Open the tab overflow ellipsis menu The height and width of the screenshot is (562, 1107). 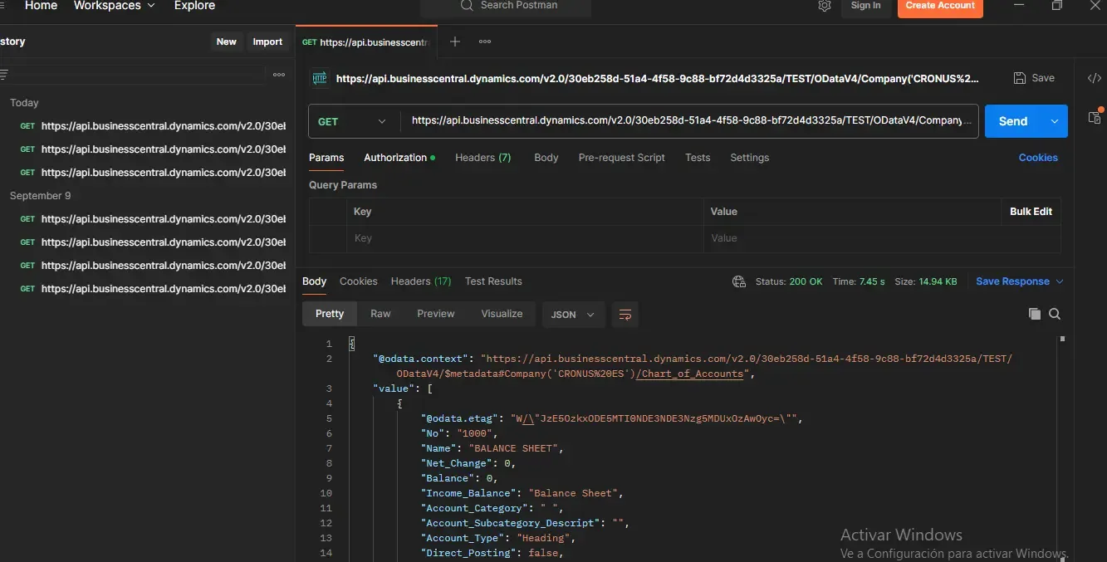(485, 42)
